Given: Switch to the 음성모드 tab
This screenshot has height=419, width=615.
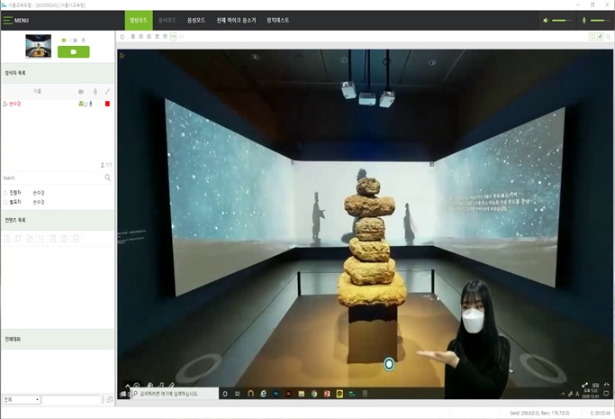Looking at the screenshot, I should pos(195,20).
